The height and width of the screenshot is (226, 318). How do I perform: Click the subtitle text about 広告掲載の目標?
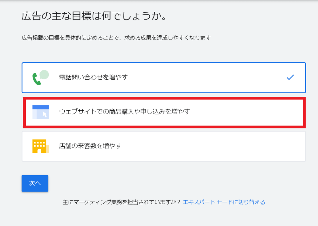pos(116,38)
